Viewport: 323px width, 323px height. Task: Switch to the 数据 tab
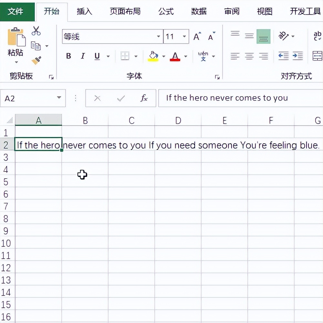(199, 11)
